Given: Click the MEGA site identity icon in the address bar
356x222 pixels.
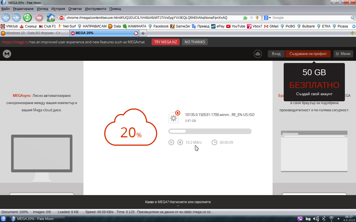Looking at the screenshot, I should pyautogui.click(x=61, y=18).
